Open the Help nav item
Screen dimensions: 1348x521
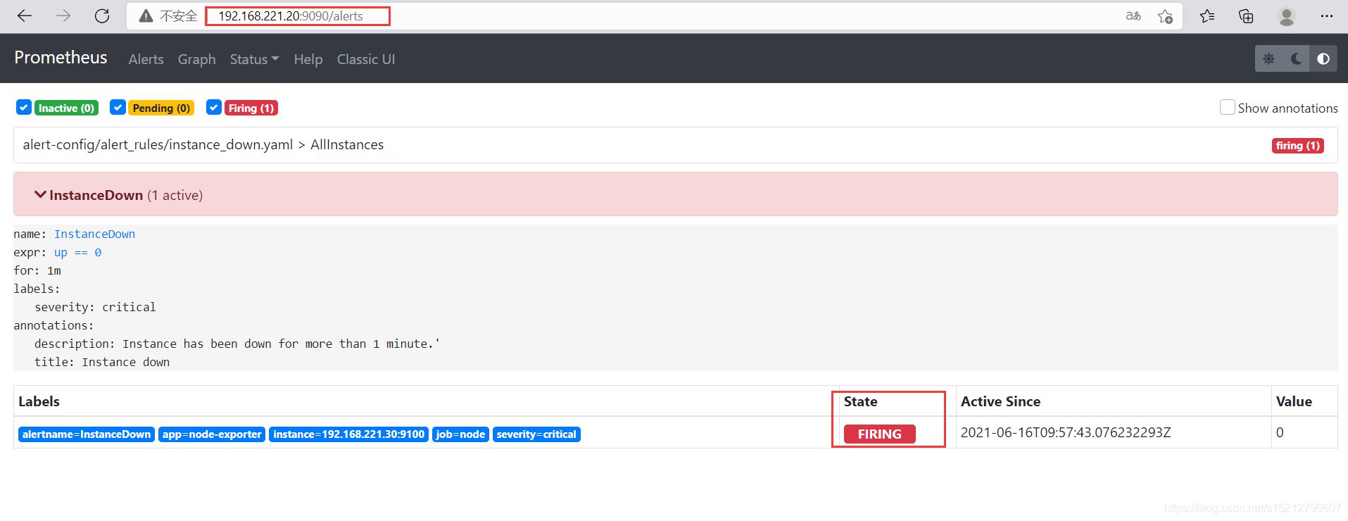point(308,59)
